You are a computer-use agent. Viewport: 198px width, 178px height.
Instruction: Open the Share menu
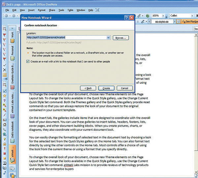[52, 10]
